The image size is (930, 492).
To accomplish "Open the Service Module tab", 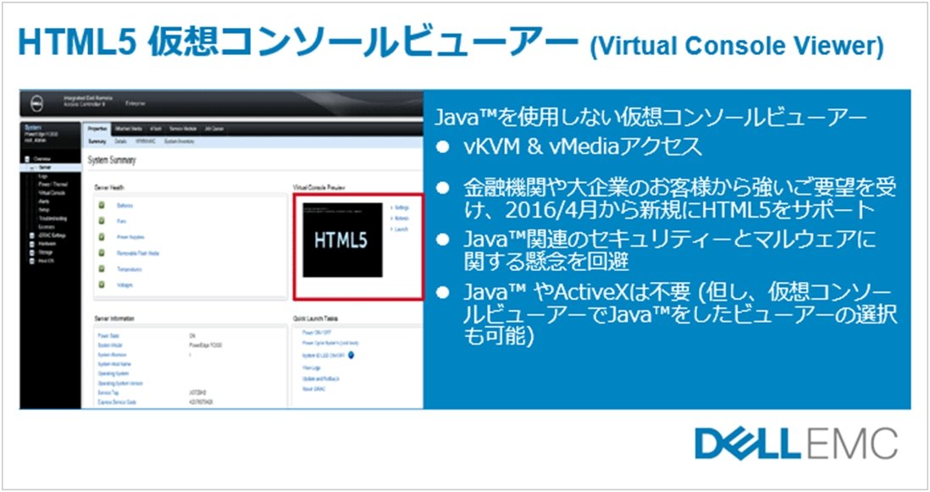I will pos(183,129).
